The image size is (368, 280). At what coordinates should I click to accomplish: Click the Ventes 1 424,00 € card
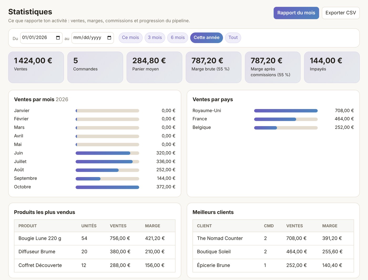tap(36, 67)
